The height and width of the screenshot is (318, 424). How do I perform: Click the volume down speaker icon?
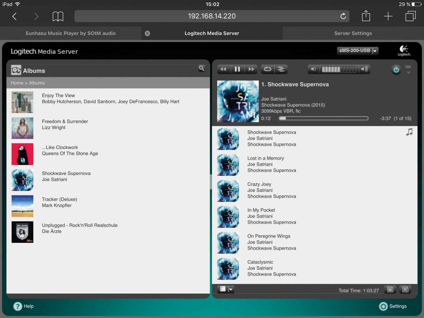[x=313, y=69]
